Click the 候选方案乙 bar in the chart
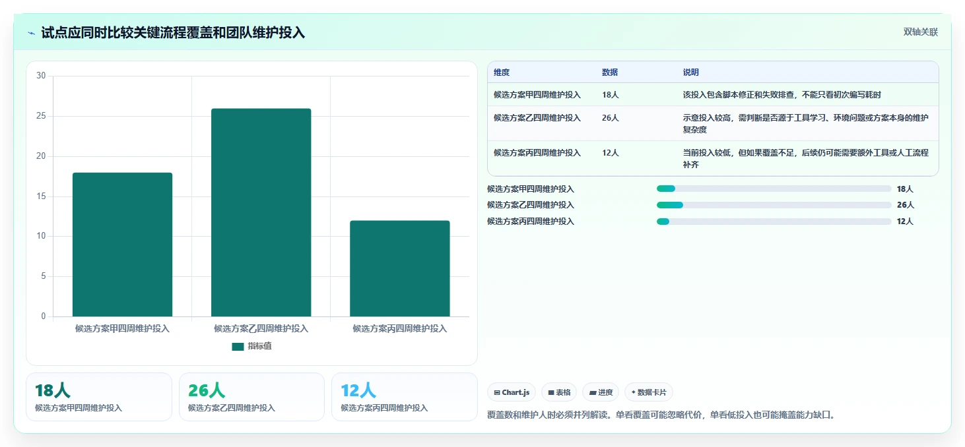The height and width of the screenshot is (447, 965). coord(261,212)
